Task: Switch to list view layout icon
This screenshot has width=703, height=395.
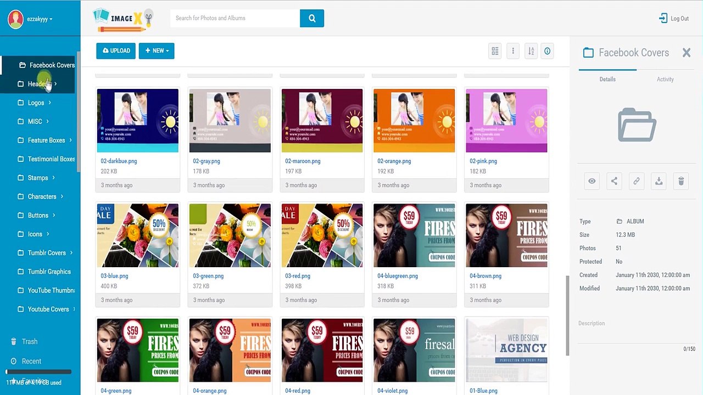Action: tap(495, 51)
